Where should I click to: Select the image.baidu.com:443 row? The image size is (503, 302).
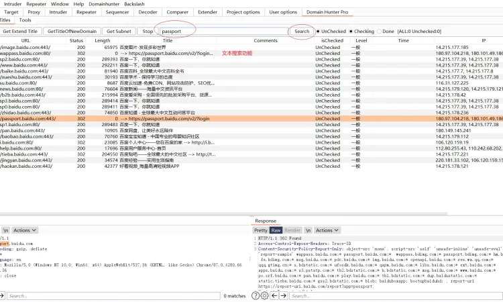coord(251,47)
